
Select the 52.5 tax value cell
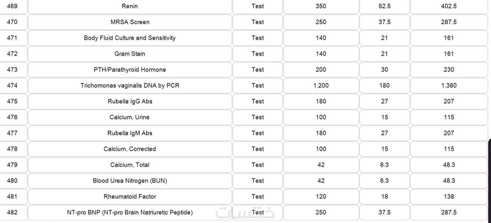click(x=384, y=6)
